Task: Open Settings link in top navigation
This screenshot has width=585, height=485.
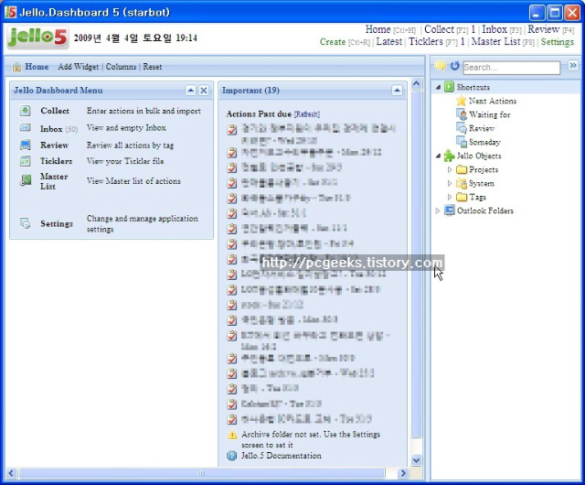Action: [558, 42]
